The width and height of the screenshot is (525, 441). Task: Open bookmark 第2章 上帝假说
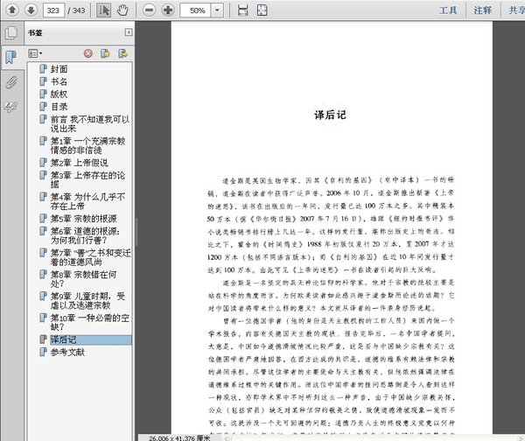point(80,163)
